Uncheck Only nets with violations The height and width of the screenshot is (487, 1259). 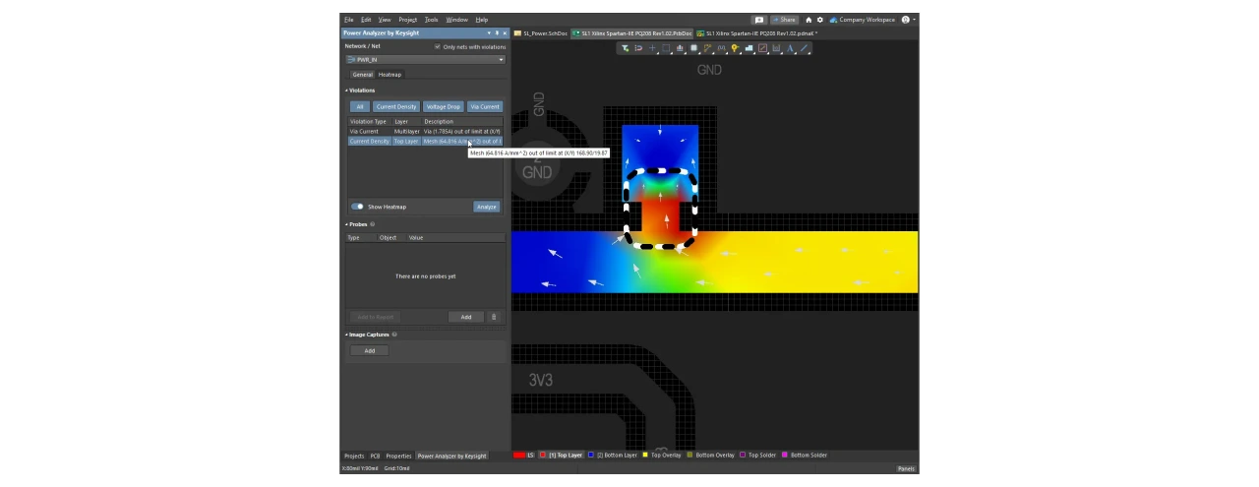coord(438,46)
